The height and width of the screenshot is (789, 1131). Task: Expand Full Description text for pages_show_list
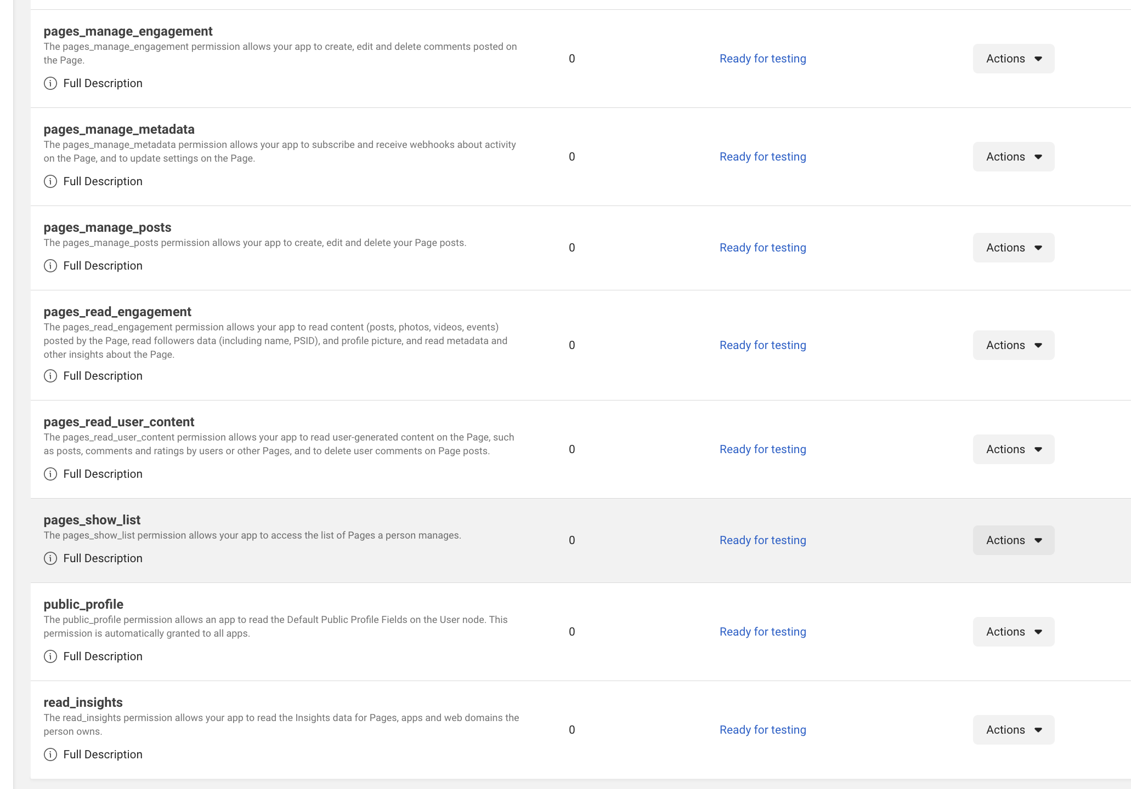(103, 558)
